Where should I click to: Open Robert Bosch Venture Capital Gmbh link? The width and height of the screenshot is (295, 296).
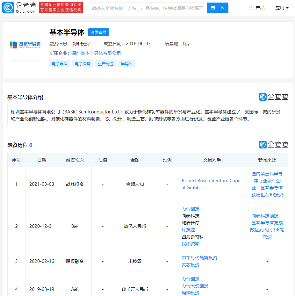click(211, 184)
